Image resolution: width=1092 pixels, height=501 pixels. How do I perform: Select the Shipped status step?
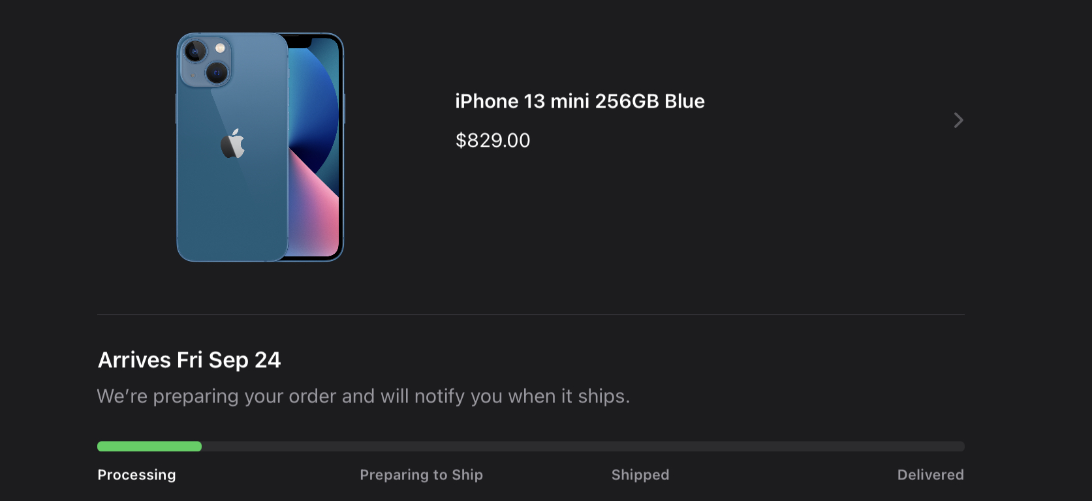(x=640, y=475)
